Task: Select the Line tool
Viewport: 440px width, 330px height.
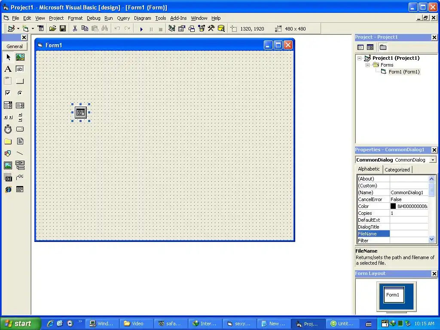Action: pyautogui.click(x=20, y=153)
